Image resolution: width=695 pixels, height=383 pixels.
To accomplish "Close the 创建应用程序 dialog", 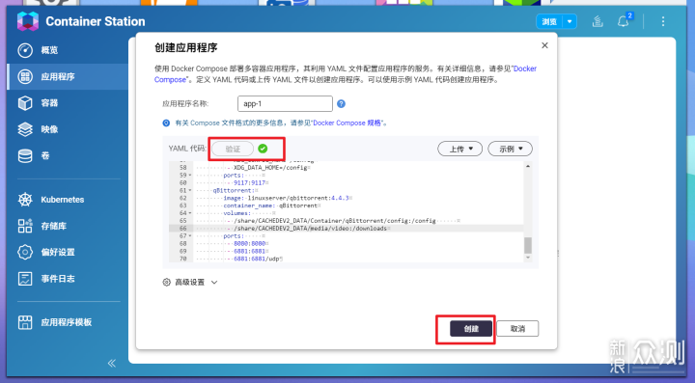I will (544, 45).
